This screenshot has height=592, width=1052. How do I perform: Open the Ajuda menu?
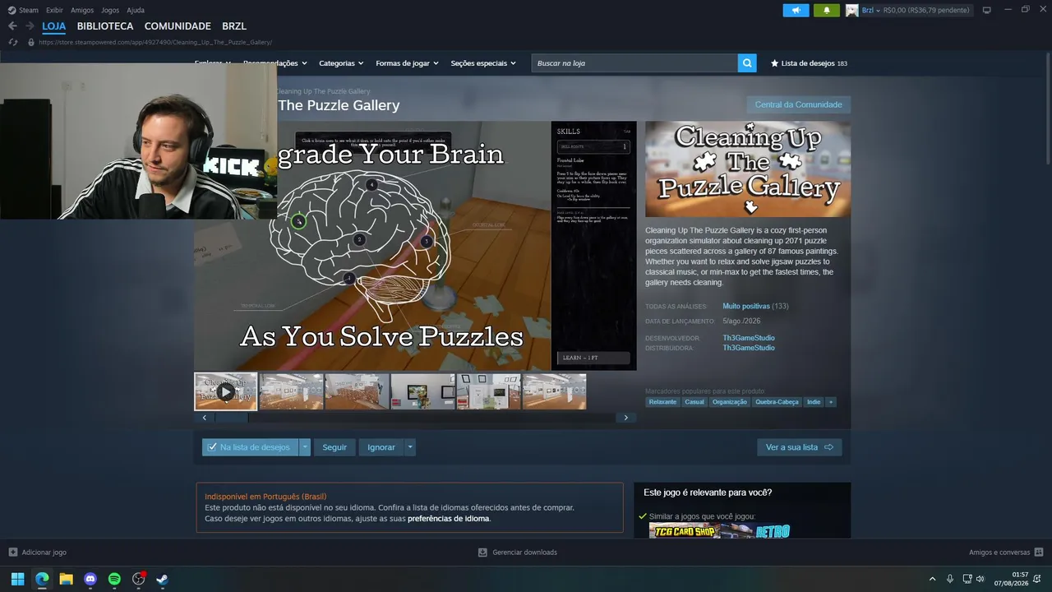pos(136,10)
